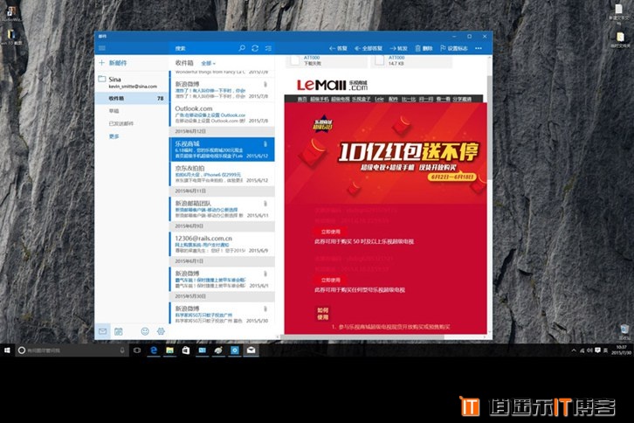Image resolution: width=634 pixels, height=423 pixels.
Task: Click the LeMall.com logo in email
Action: pyautogui.click(x=333, y=85)
